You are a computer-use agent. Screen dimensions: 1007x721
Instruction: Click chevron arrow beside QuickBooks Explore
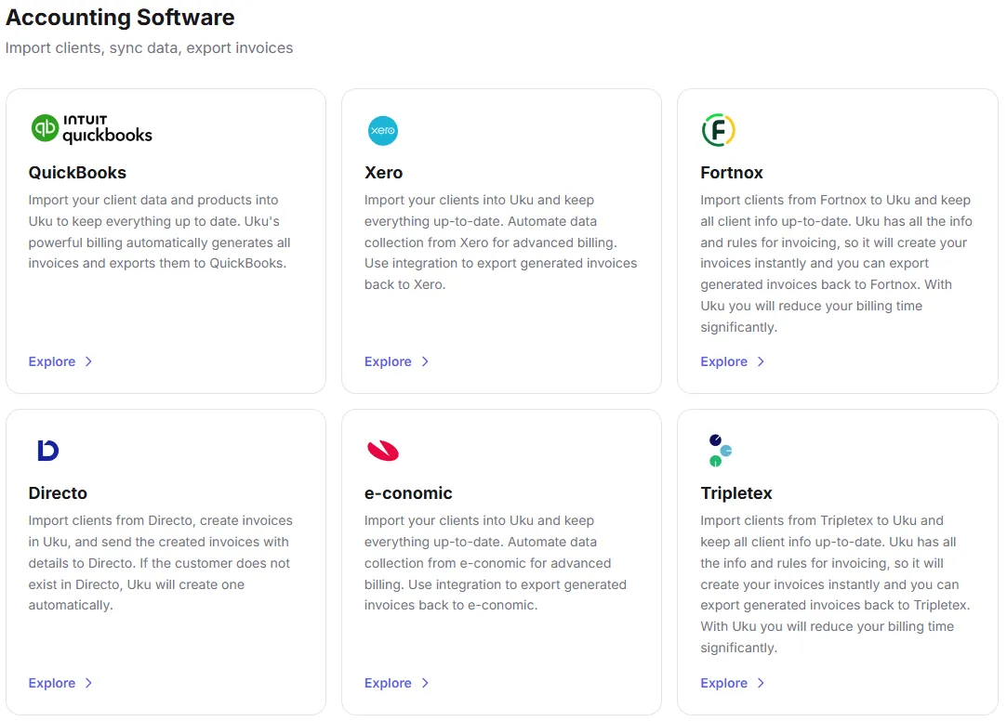(88, 361)
